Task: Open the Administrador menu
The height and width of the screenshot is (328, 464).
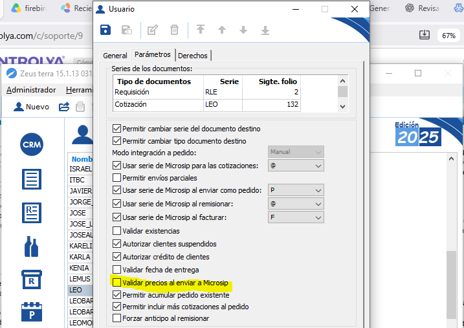Action: [x=31, y=90]
